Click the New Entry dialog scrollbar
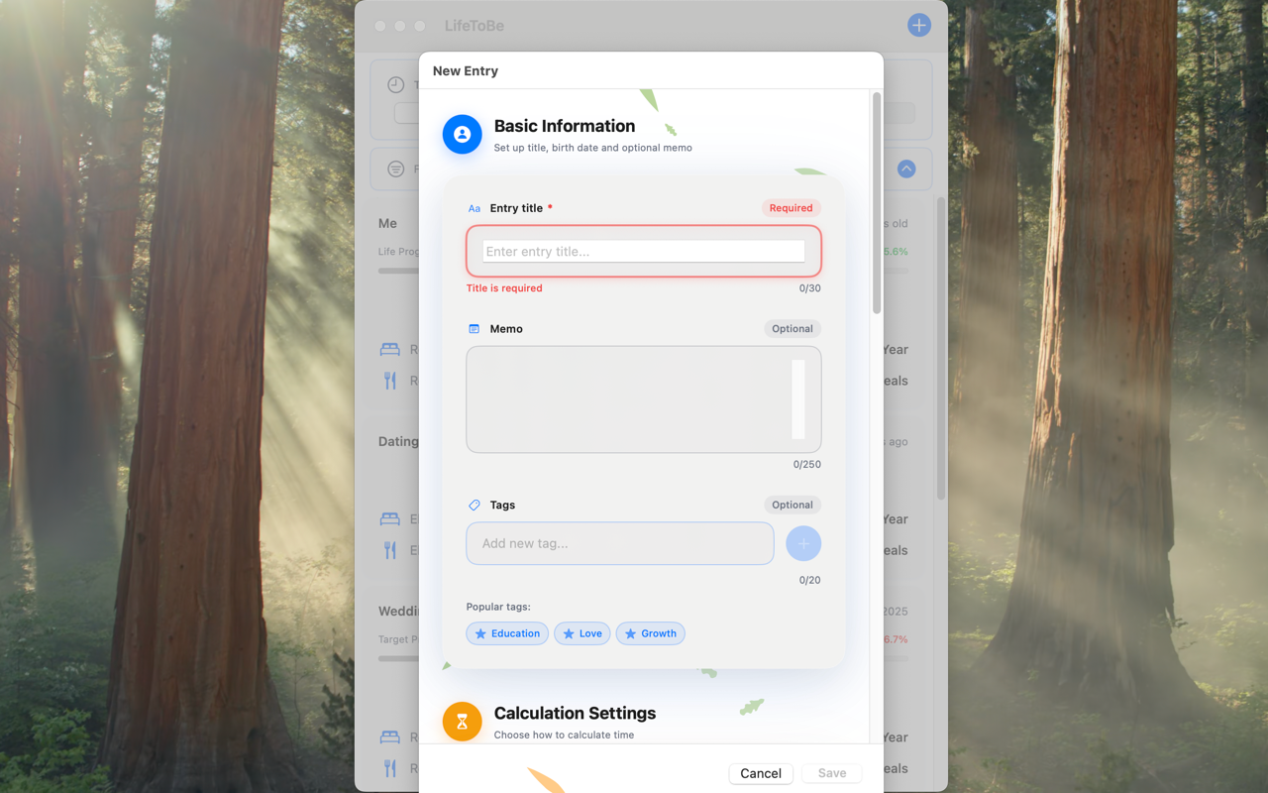1268x793 pixels. 877,204
